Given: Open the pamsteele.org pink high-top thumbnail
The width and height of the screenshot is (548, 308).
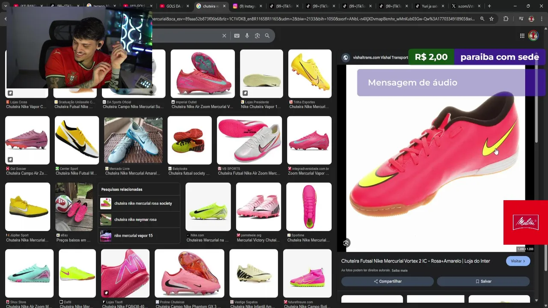Looking at the screenshot, I should [x=259, y=207].
